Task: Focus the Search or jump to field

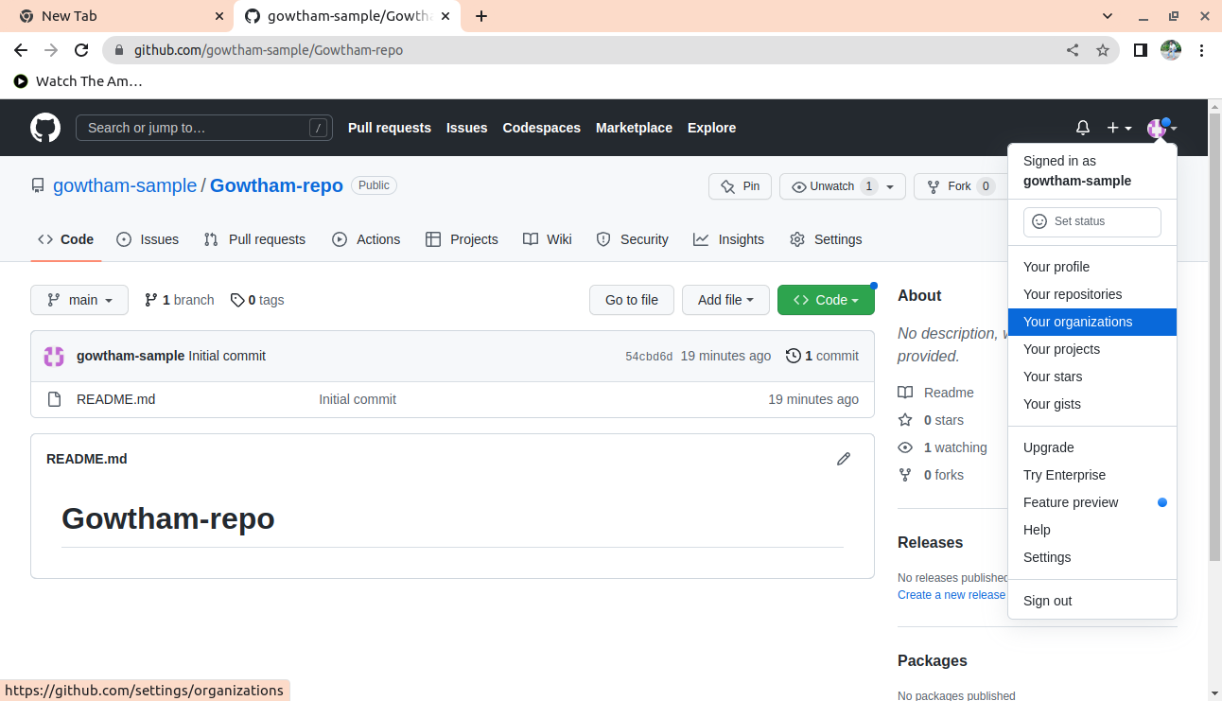Action: [x=194, y=128]
